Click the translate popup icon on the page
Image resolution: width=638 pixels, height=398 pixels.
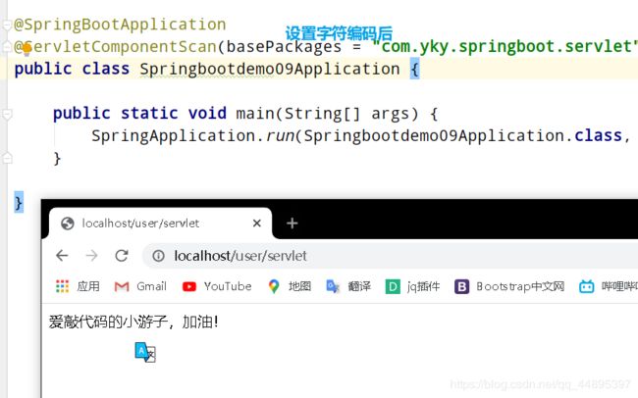[145, 352]
